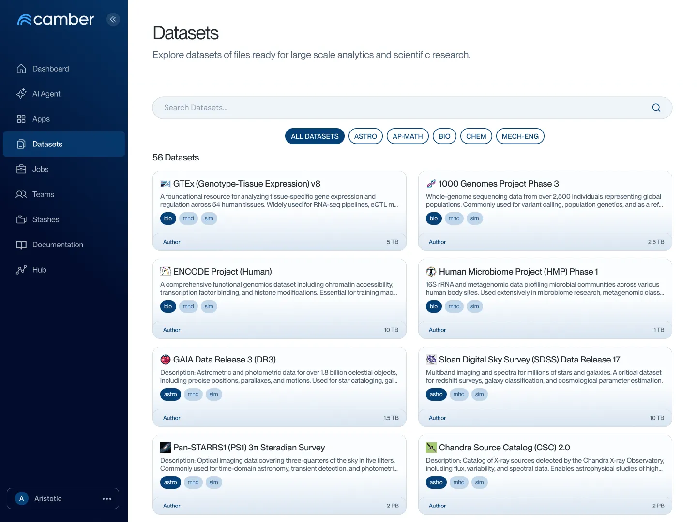Click the Human Microbiome Project icon
The height and width of the screenshot is (522, 697).
pyautogui.click(x=431, y=272)
